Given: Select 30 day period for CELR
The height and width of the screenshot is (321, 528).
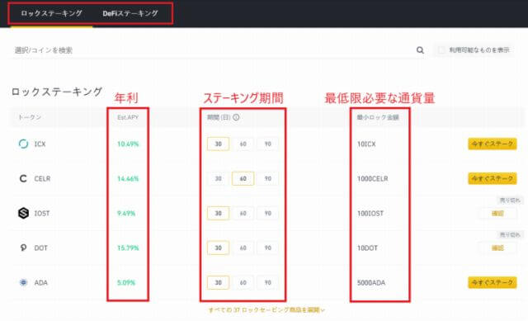Looking at the screenshot, I should pos(218,178).
